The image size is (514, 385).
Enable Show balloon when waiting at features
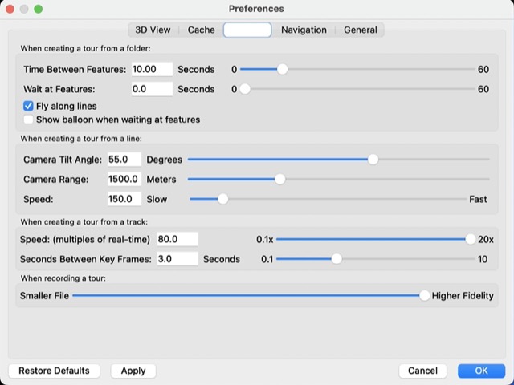pos(29,120)
